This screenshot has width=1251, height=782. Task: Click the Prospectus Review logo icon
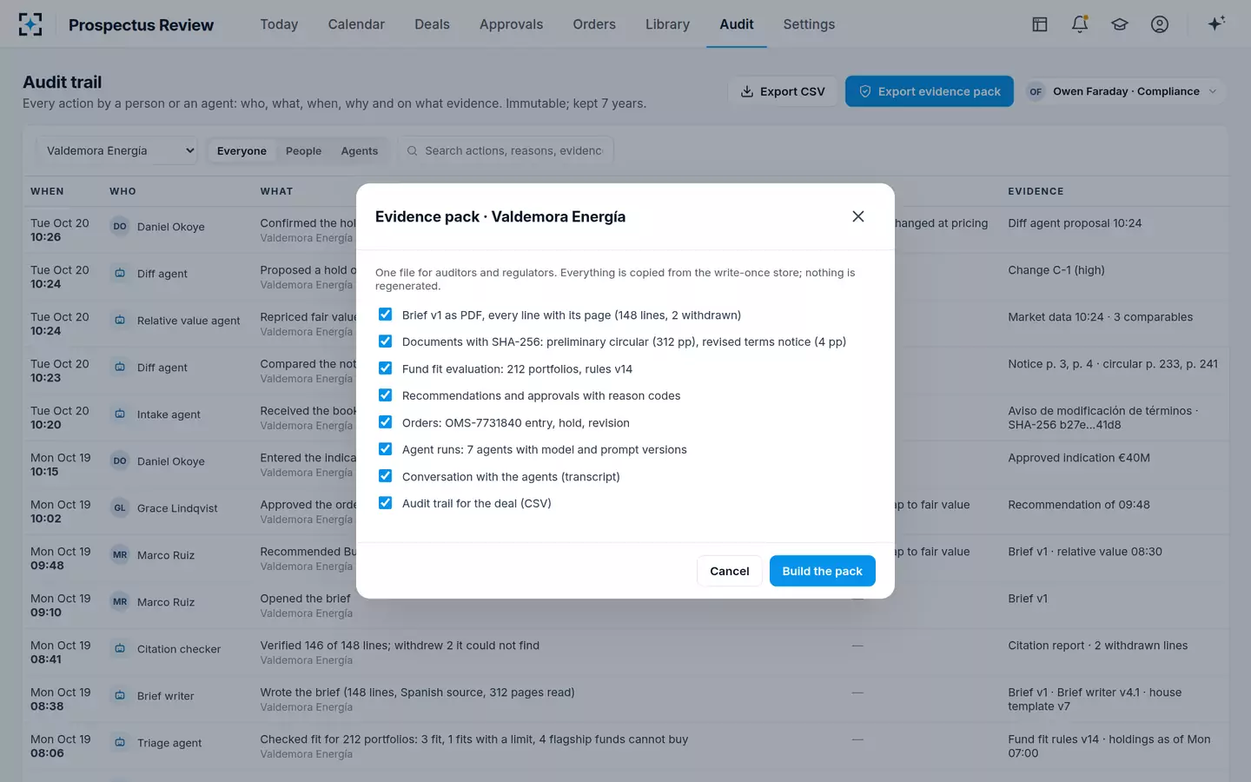click(30, 24)
